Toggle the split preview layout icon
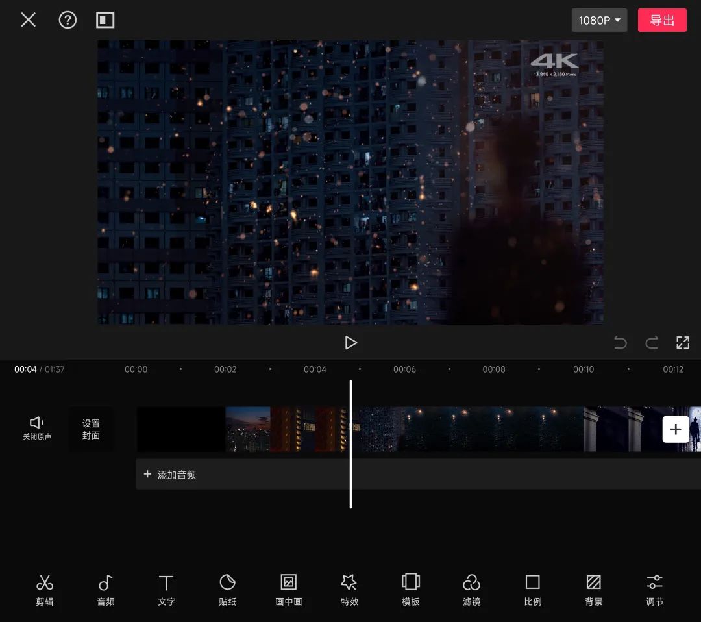The image size is (701, 622). tap(105, 20)
